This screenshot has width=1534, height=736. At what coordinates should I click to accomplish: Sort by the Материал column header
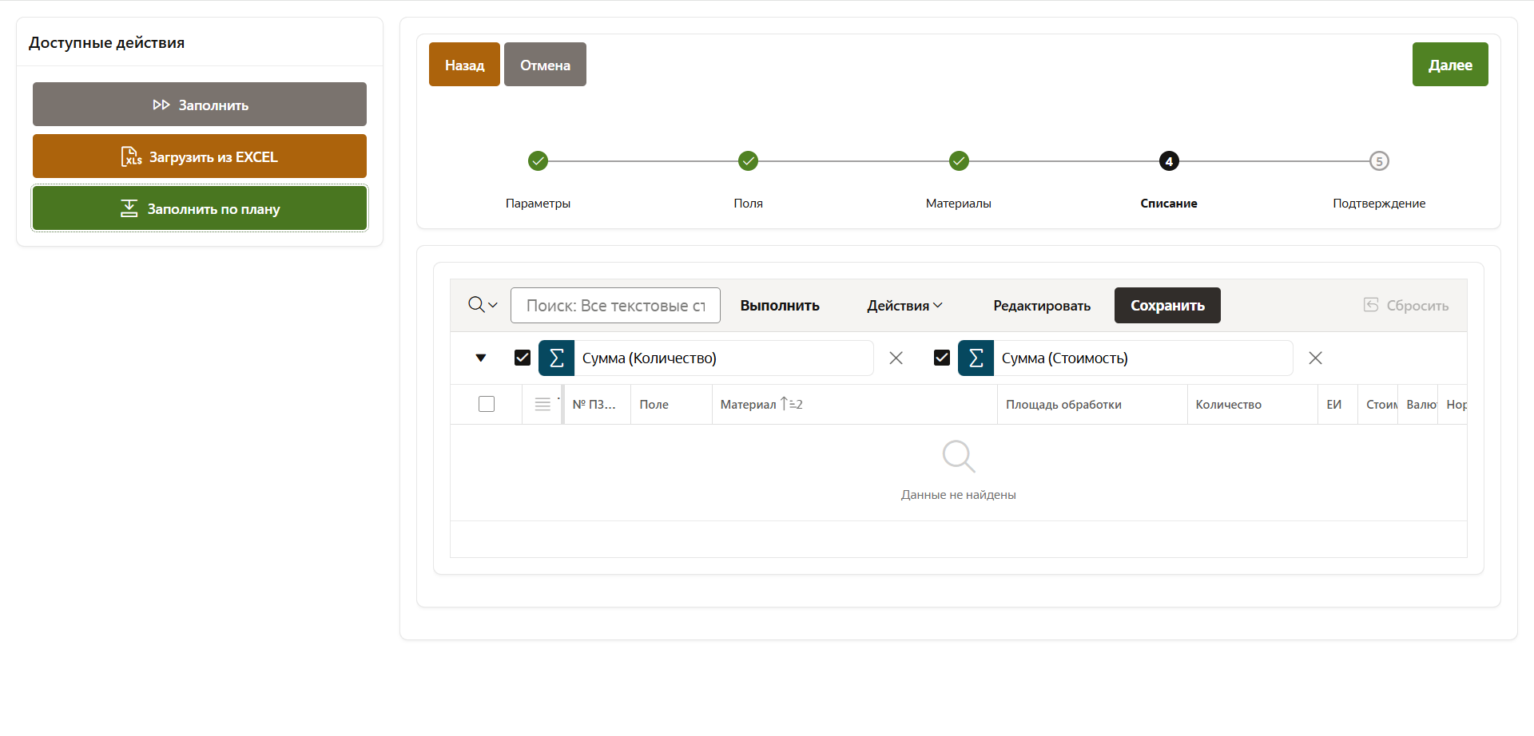pos(749,405)
